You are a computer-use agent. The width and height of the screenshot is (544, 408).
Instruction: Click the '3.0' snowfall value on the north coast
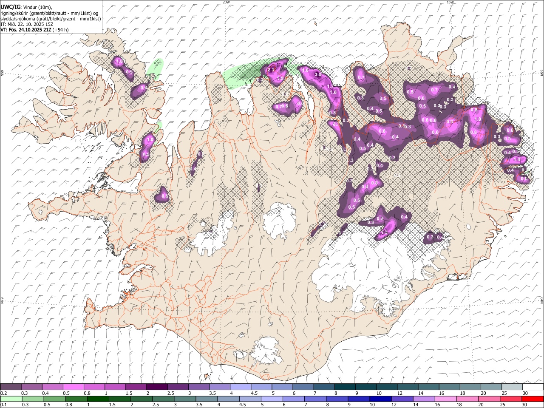[x=317, y=74]
